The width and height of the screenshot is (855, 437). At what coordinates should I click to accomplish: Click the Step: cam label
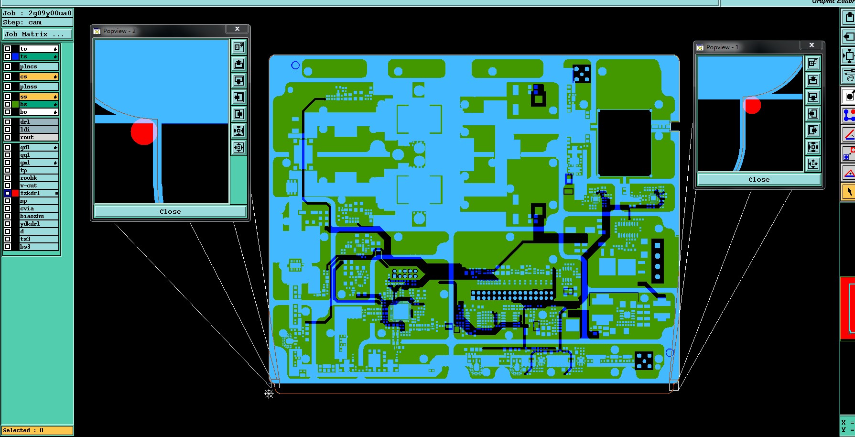[37, 22]
